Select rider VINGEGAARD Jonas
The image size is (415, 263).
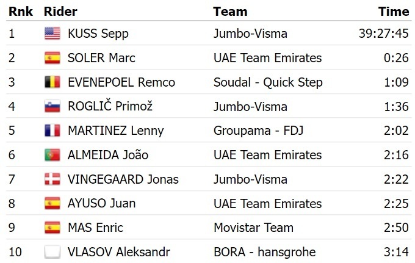click(123, 179)
